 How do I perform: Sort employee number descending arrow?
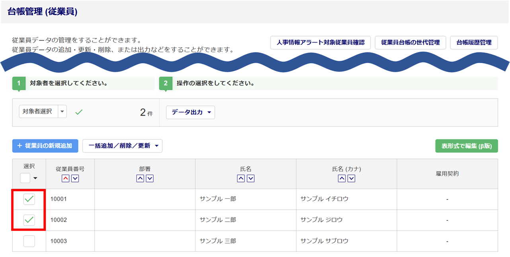[75, 179]
